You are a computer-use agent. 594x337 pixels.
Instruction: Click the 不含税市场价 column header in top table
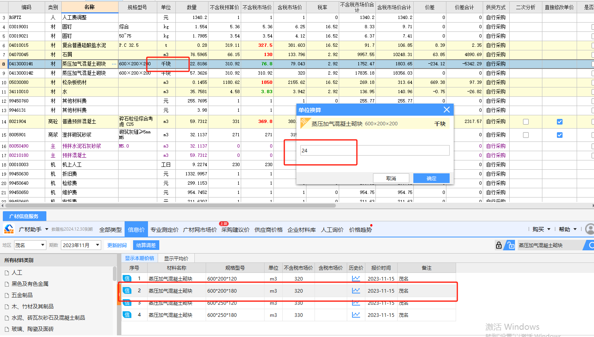click(257, 7)
